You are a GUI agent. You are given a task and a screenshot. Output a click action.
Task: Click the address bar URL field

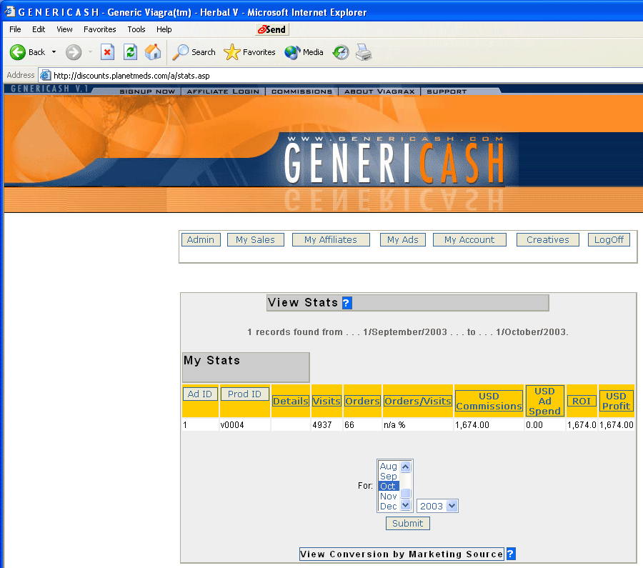click(x=286, y=75)
